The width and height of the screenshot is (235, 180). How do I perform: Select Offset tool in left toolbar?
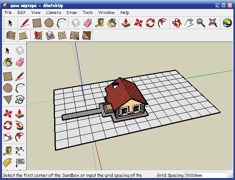coord(20,137)
